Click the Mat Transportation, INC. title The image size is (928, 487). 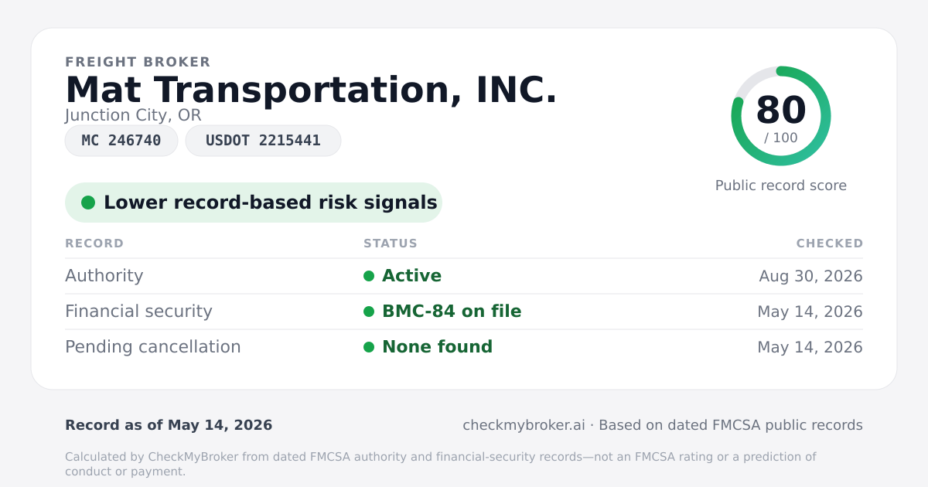click(311, 90)
